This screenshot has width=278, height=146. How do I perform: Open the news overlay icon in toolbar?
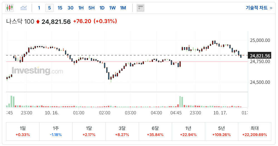pos(140,8)
